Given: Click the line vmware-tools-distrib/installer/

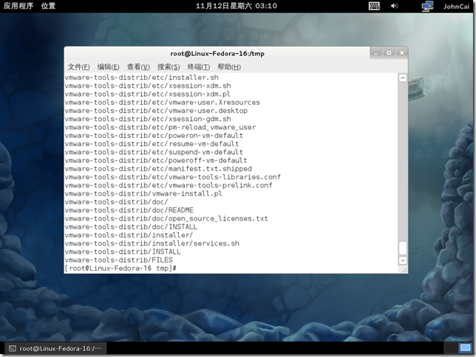Looking at the screenshot, I should 129,235.
